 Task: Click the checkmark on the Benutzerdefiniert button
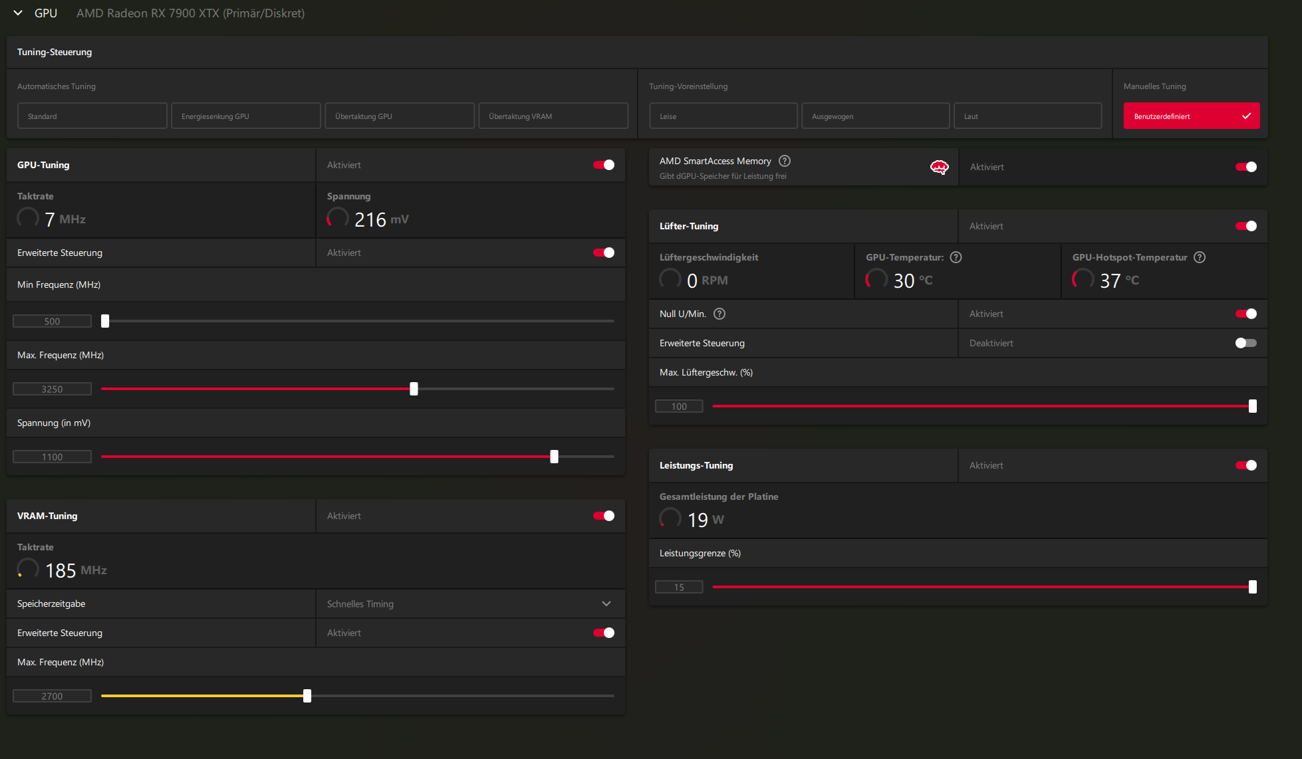[1246, 116]
